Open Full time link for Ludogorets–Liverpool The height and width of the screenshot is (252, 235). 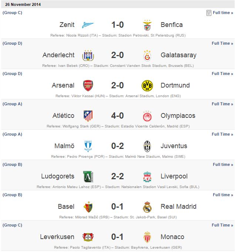click(x=223, y=164)
